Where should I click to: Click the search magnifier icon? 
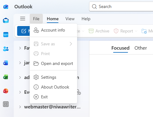click(x=94, y=7)
